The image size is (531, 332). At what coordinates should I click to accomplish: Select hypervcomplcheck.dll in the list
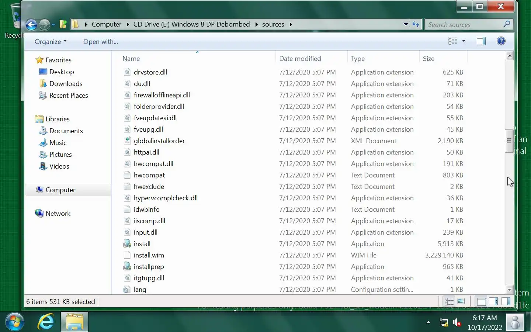[x=166, y=198]
